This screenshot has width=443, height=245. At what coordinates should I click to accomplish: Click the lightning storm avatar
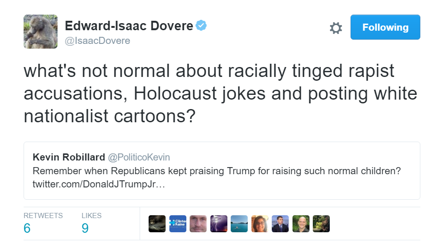click(x=219, y=224)
